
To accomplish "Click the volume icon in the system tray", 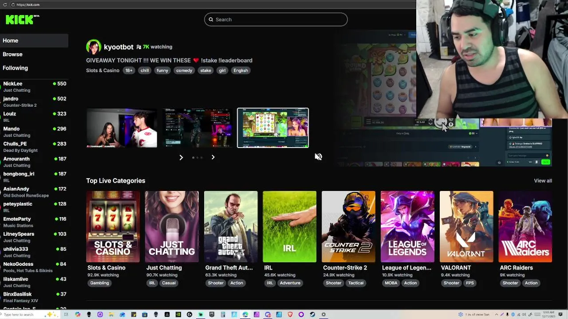I will click(524, 314).
